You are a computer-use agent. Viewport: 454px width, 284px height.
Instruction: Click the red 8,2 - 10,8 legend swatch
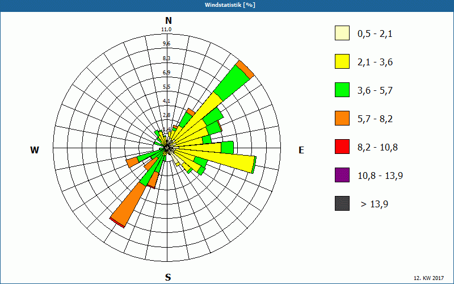(x=342, y=147)
